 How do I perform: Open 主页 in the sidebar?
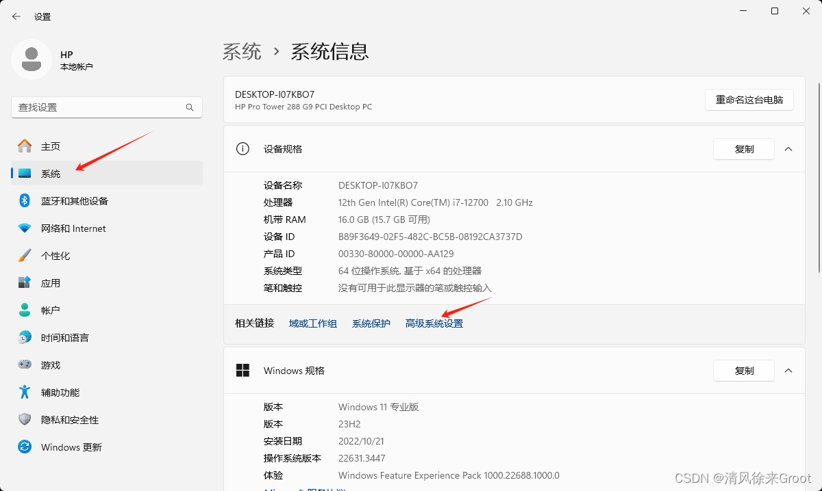click(107, 146)
